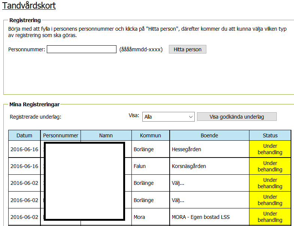The width and height of the screenshot is (294, 226).
Task: Click the Personnummer input field
Action: [82, 49]
